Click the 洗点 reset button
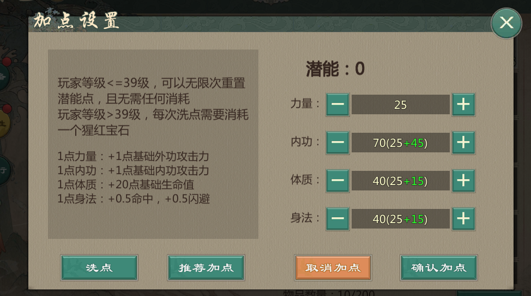Viewport: 531px width, 296px height. pos(99,268)
